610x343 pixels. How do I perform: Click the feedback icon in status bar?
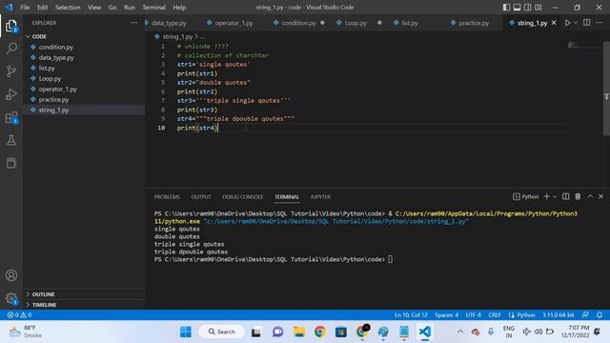[x=585, y=314]
